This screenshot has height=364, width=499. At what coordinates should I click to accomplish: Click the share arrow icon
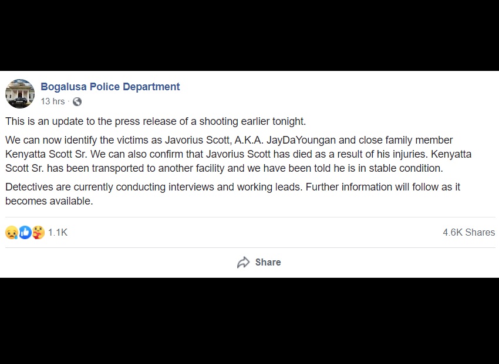point(244,263)
